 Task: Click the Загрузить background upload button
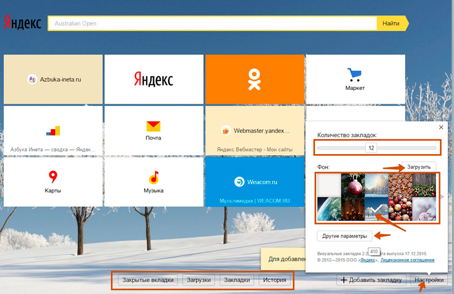point(419,167)
